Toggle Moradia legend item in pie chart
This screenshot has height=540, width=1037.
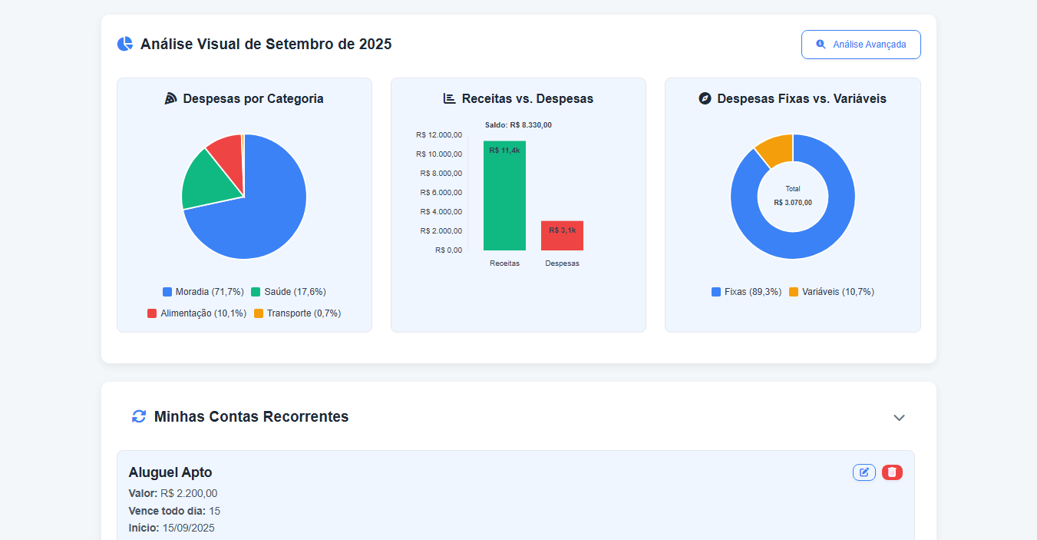203,292
